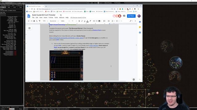Open the Edit menu in Docs
The width and height of the screenshot is (197, 110).
(37, 18)
